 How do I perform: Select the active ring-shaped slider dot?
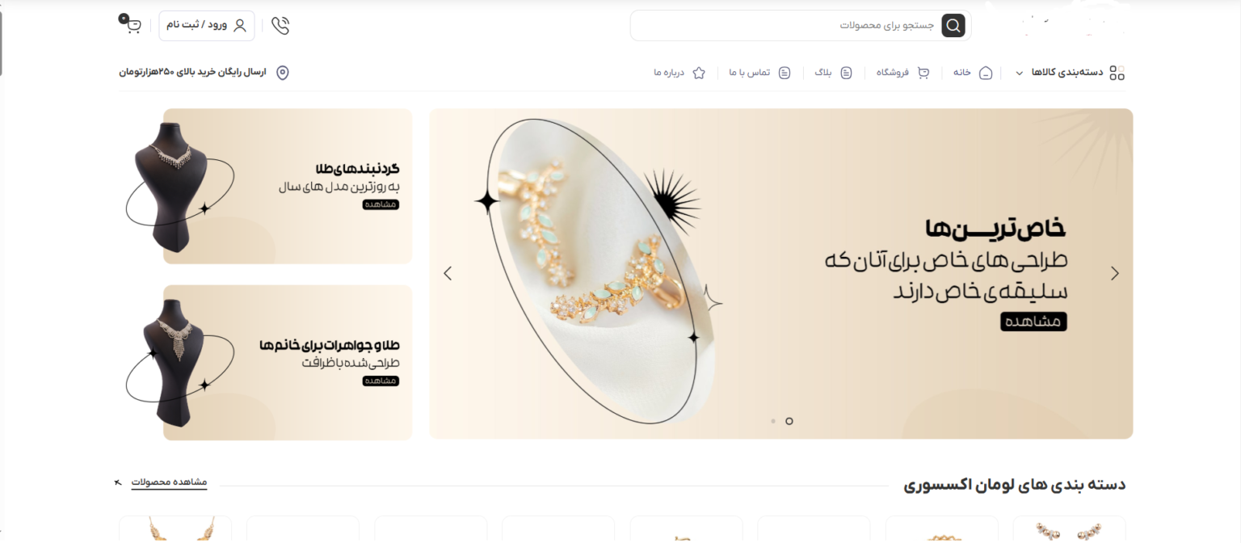click(789, 421)
